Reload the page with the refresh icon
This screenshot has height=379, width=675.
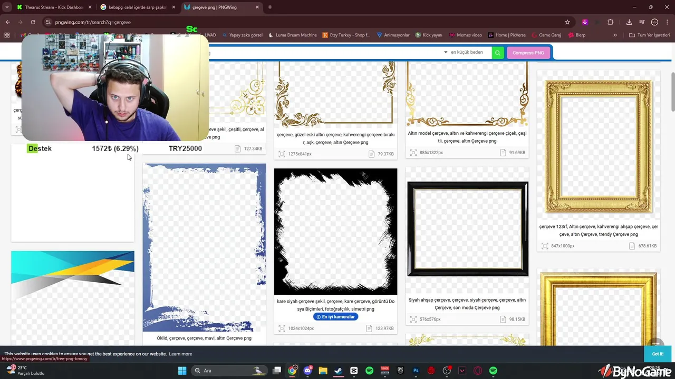coord(33,22)
